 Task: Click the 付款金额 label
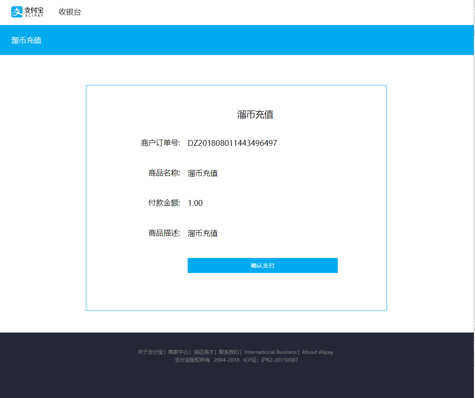(164, 203)
